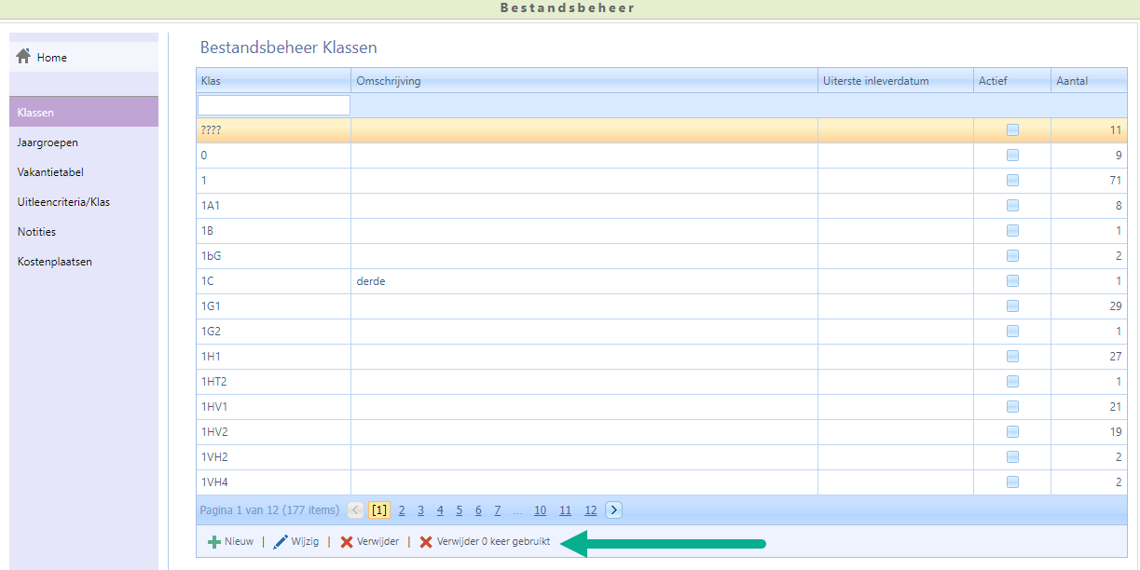
Task: Click the previous page arrow button
Action: click(356, 509)
